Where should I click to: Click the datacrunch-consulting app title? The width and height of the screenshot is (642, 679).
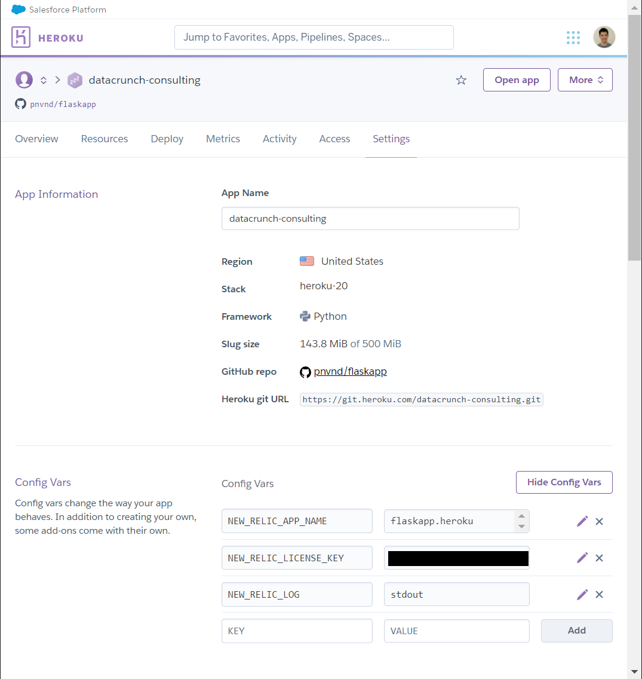(x=145, y=80)
